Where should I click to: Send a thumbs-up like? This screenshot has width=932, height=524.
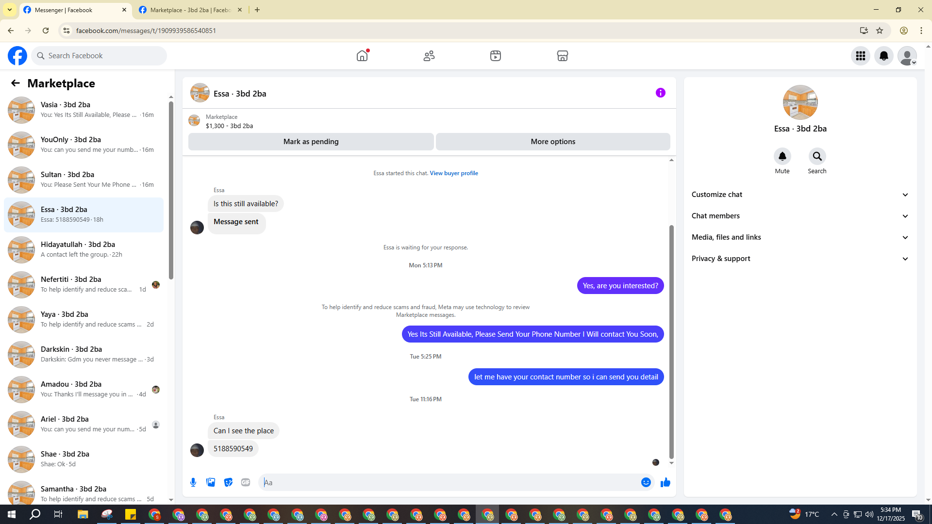(665, 482)
